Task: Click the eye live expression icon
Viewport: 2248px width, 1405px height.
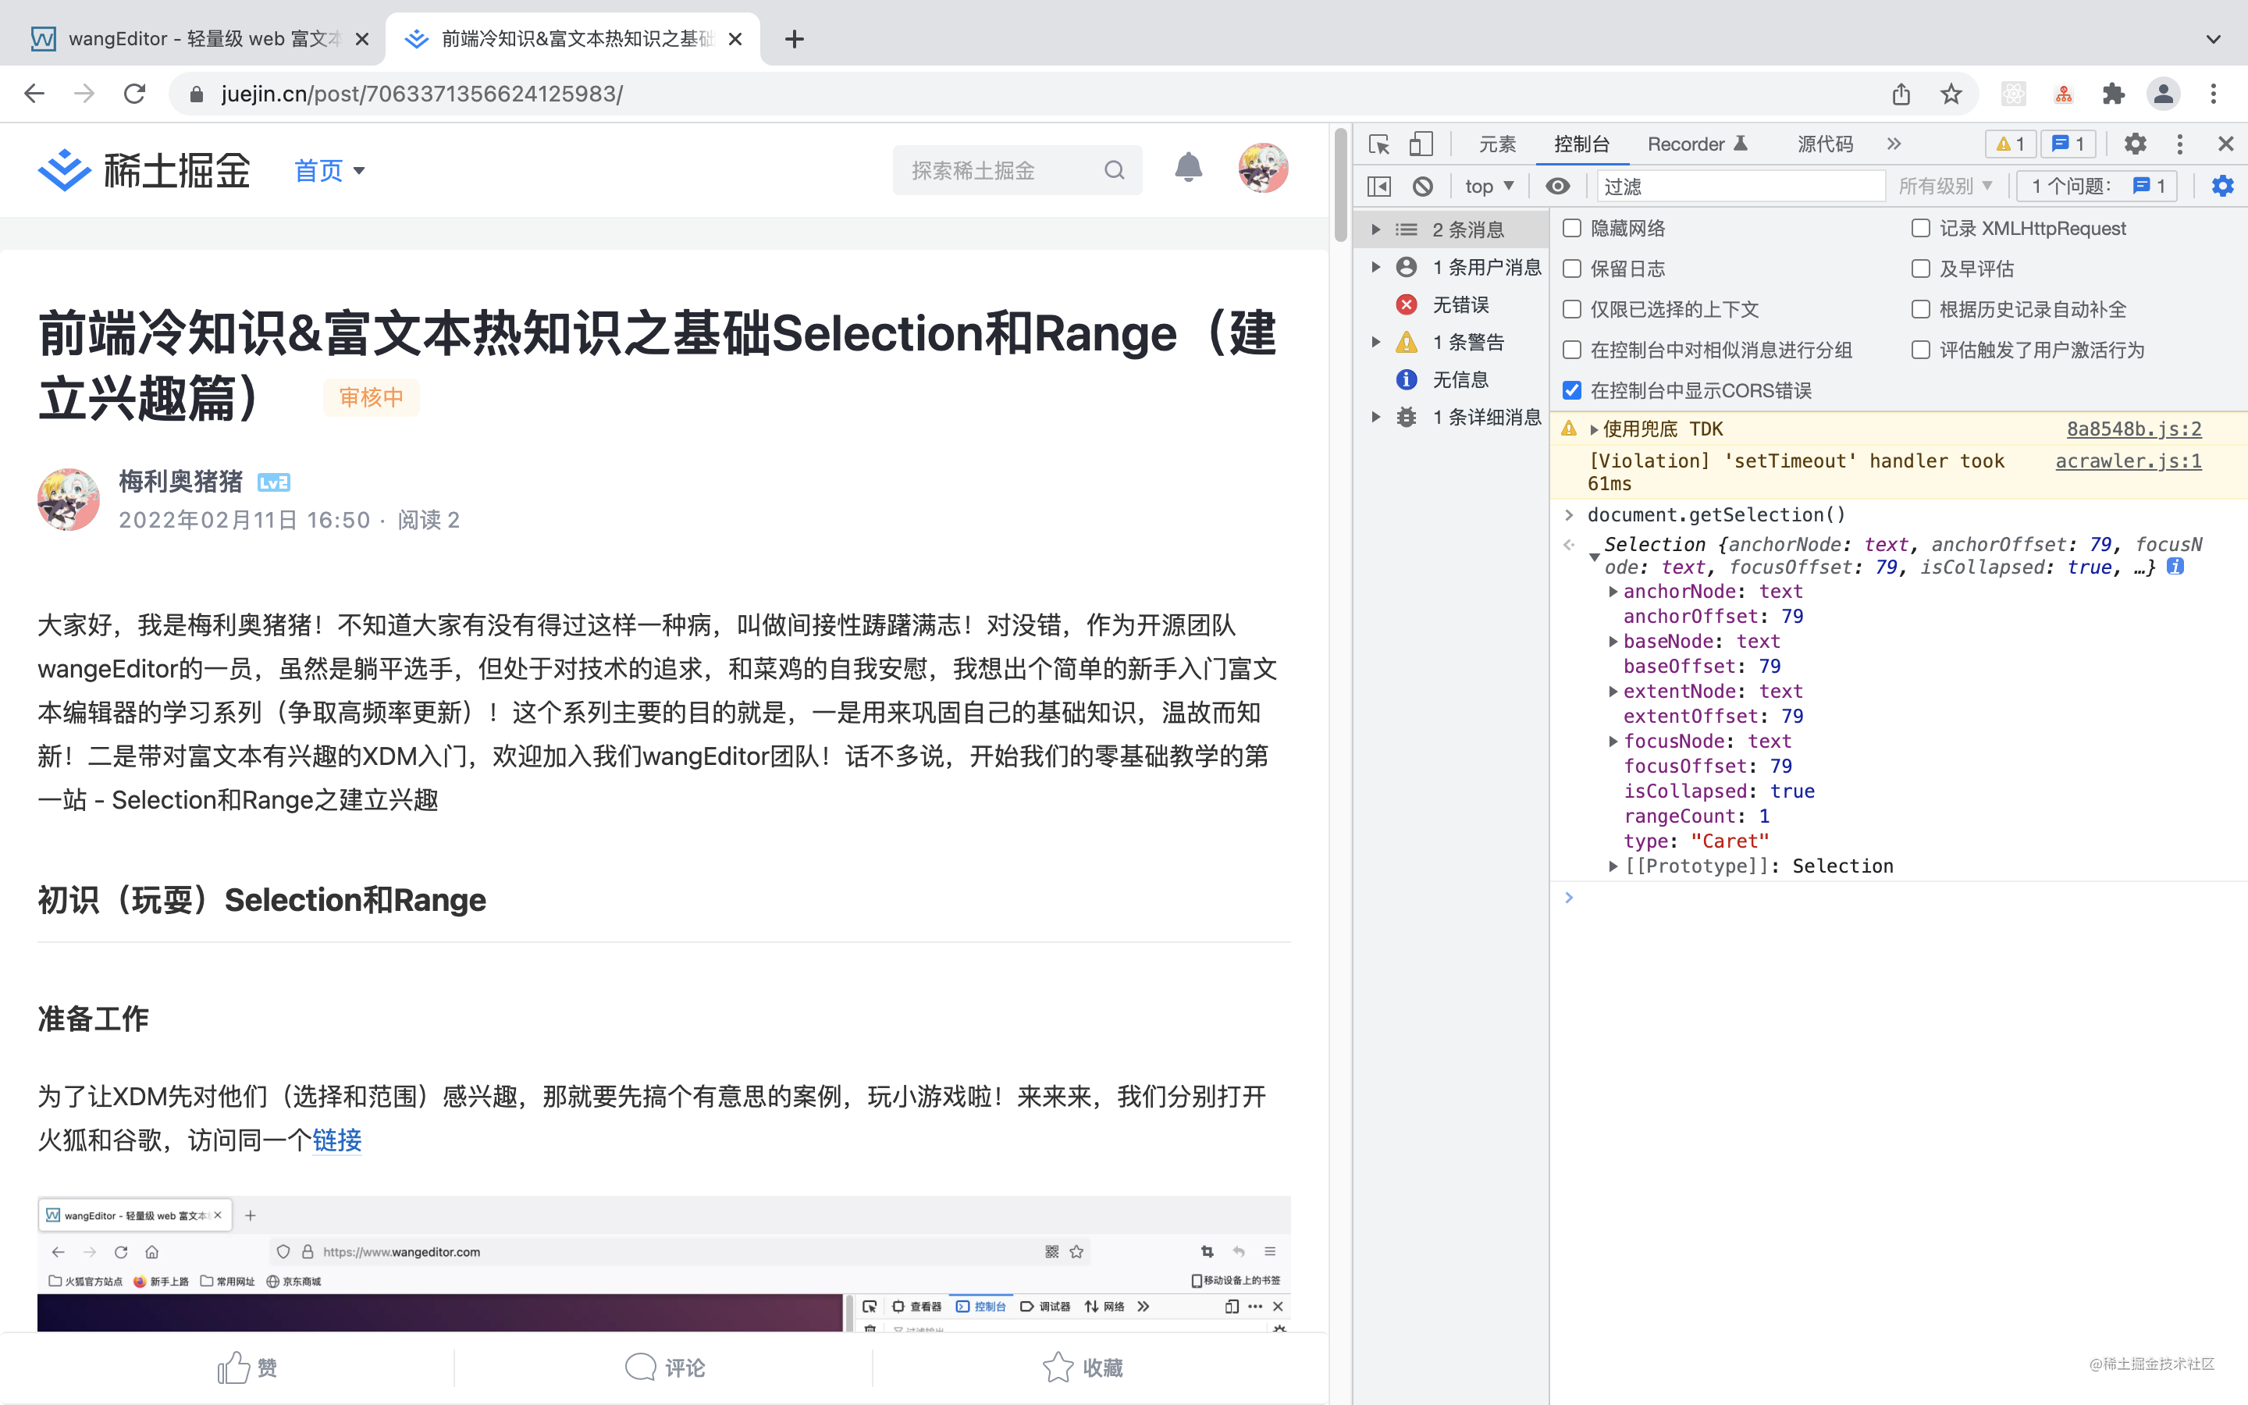Action: coord(1558,187)
